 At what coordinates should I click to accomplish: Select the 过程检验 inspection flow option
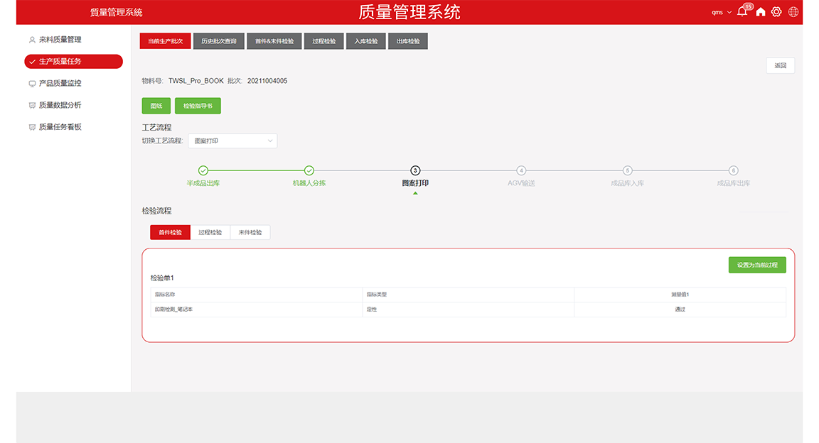click(x=210, y=232)
